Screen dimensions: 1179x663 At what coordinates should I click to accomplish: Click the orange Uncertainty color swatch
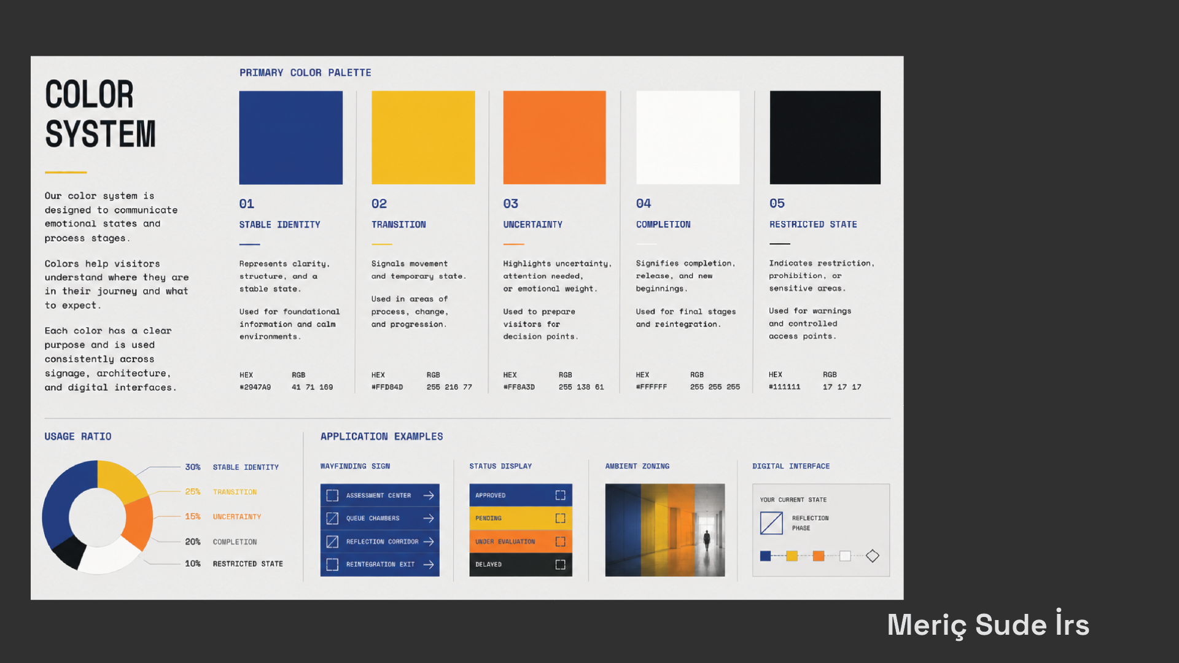point(554,138)
